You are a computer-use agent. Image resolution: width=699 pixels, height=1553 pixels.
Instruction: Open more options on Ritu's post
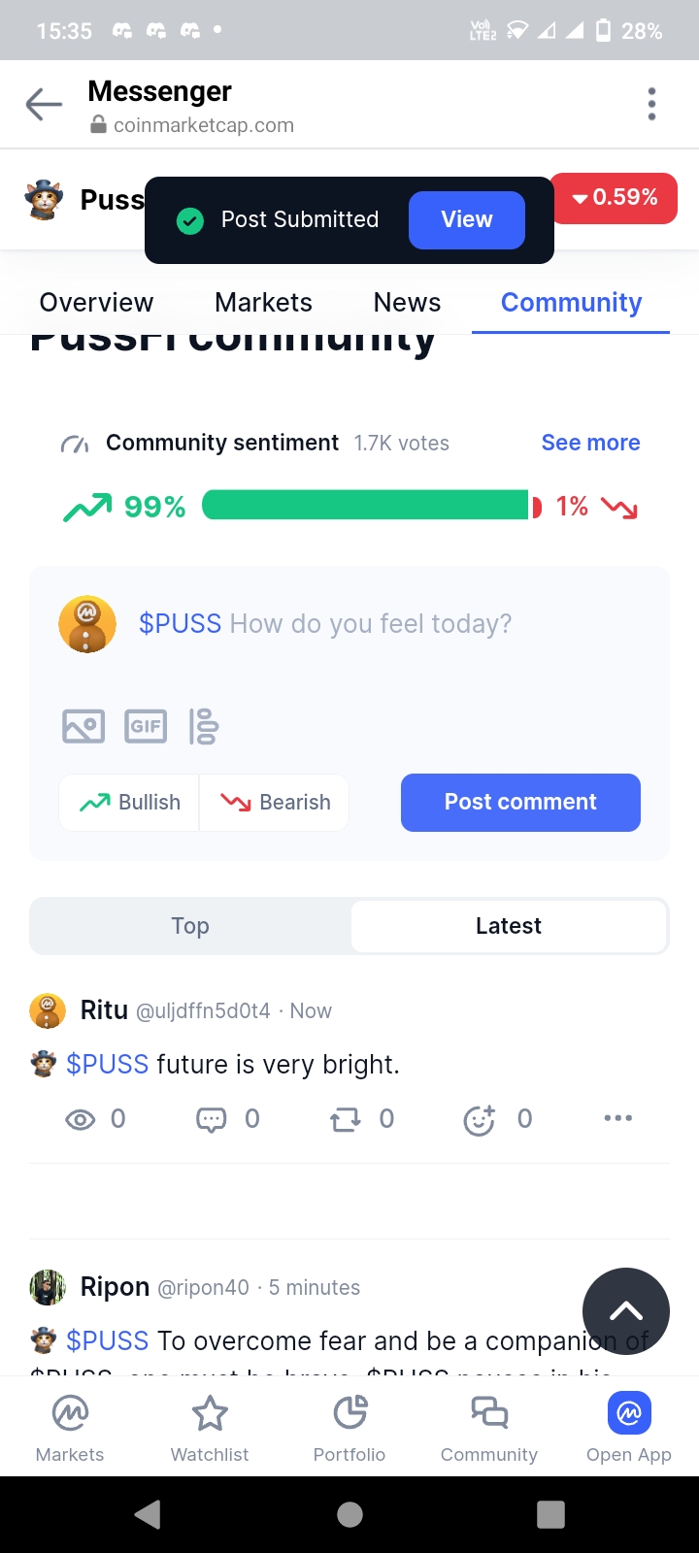617,1118
